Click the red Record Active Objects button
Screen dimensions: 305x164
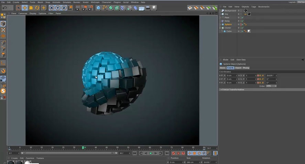(173, 153)
